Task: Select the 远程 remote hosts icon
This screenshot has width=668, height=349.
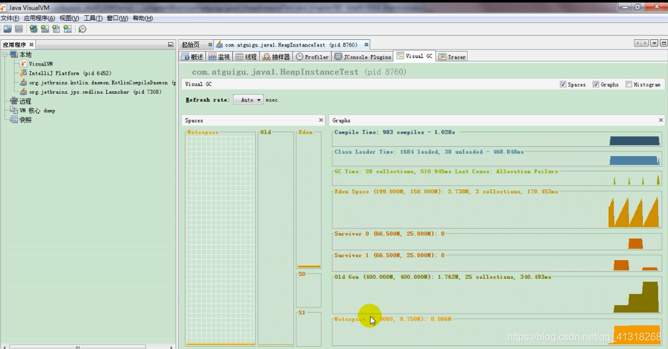Action: point(14,102)
